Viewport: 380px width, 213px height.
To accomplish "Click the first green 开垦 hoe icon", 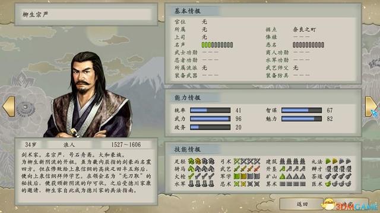I will coord(283,169).
